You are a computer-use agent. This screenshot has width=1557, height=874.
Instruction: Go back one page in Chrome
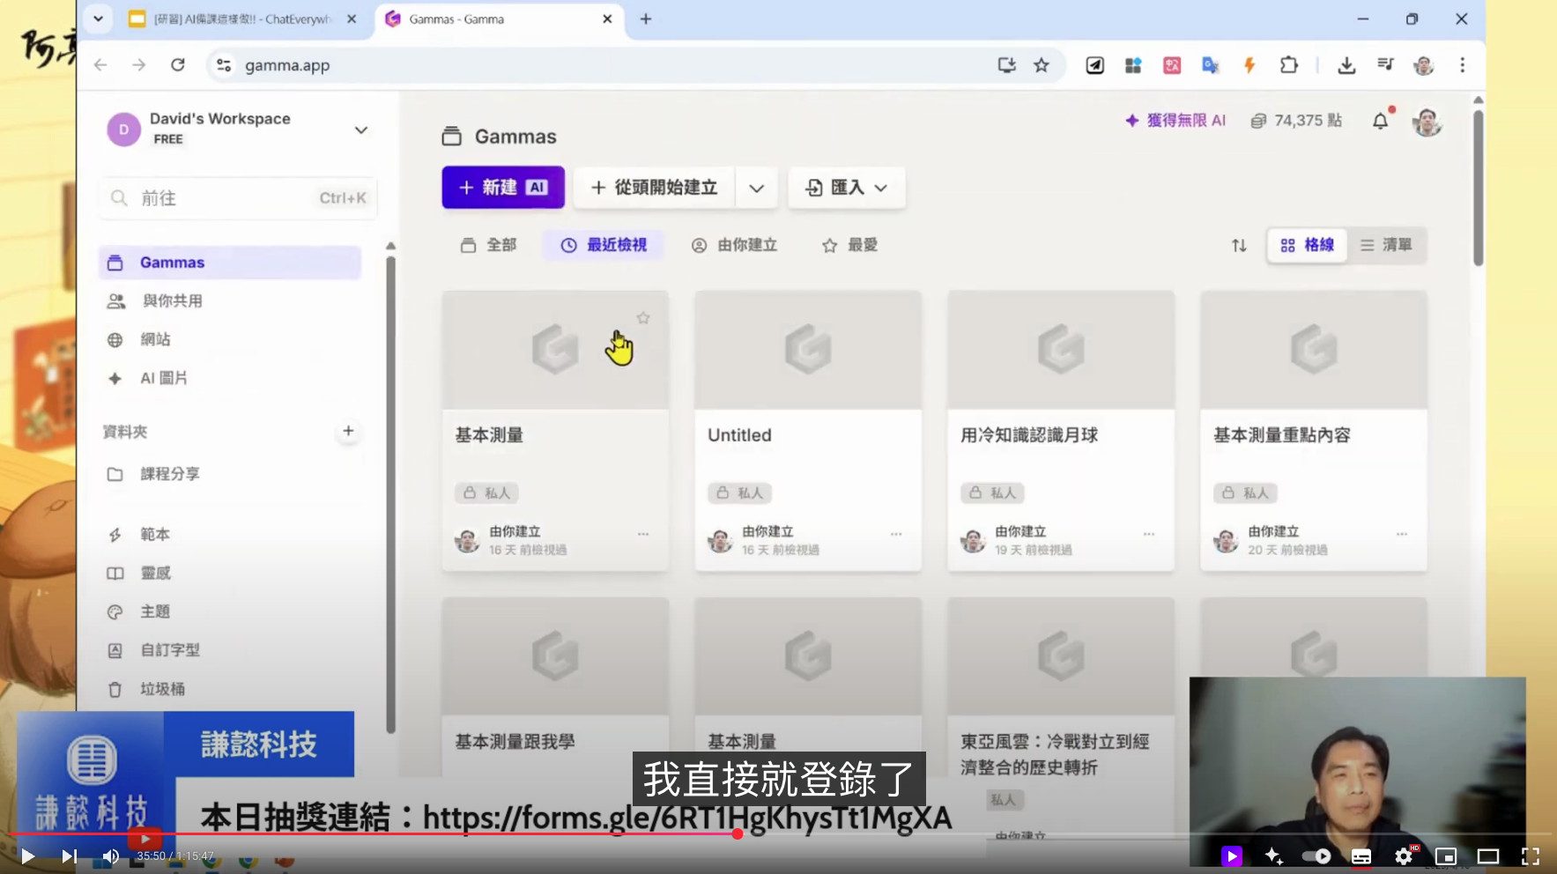tap(100, 65)
